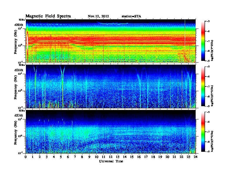Click the log(PSD) label beside dH/dt color bar
Image resolution: width=233 pixels, height=180 pixels.
pos(212,50)
